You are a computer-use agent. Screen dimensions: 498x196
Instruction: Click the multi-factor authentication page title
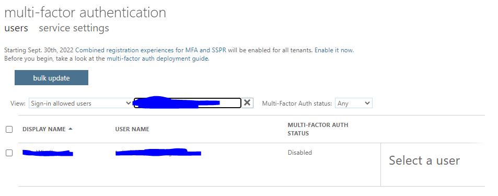pos(85,13)
